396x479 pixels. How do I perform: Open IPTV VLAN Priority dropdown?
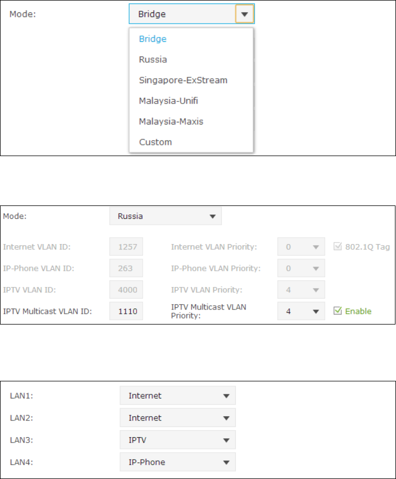[301, 290]
